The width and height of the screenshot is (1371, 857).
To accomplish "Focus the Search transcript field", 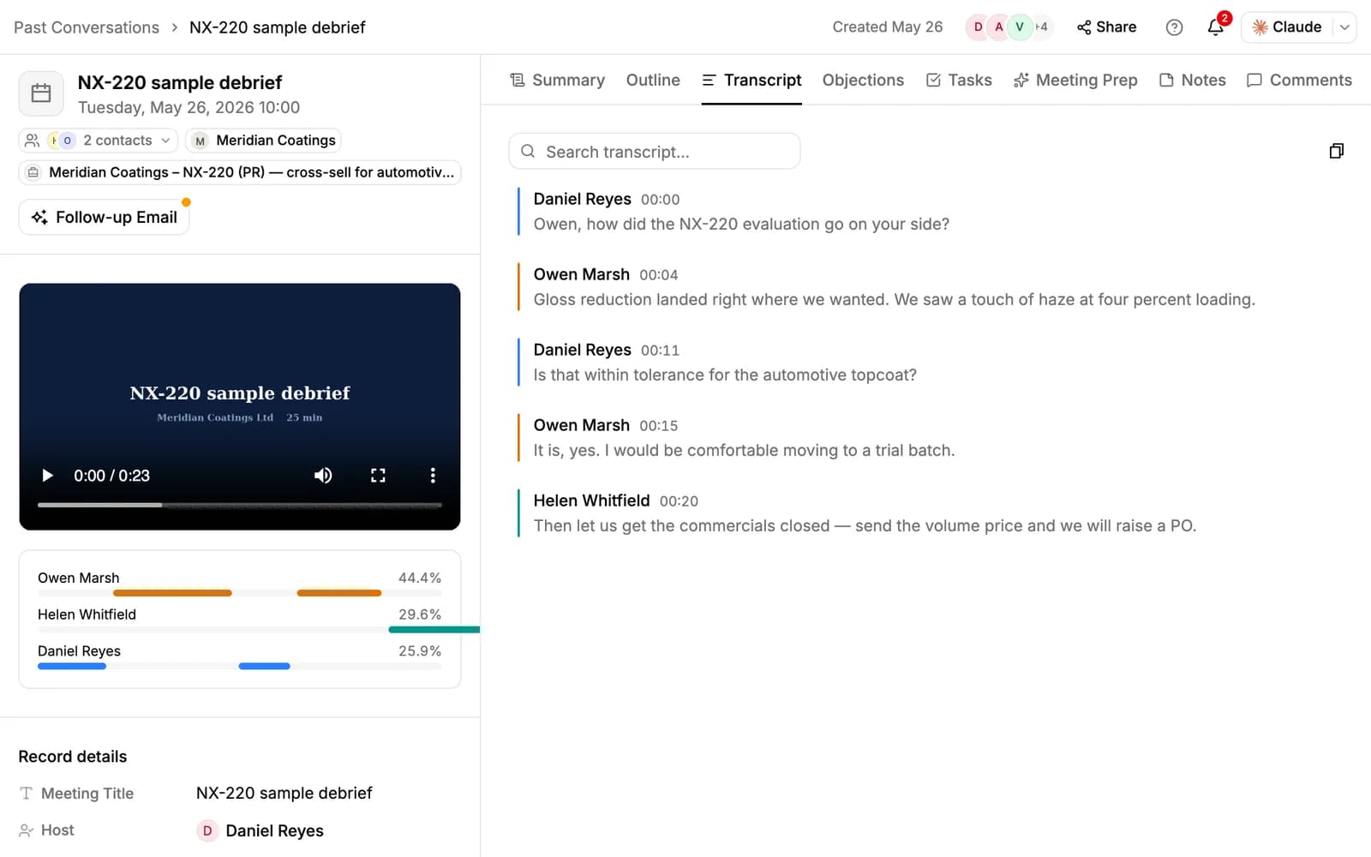I will tap(655, 151).
